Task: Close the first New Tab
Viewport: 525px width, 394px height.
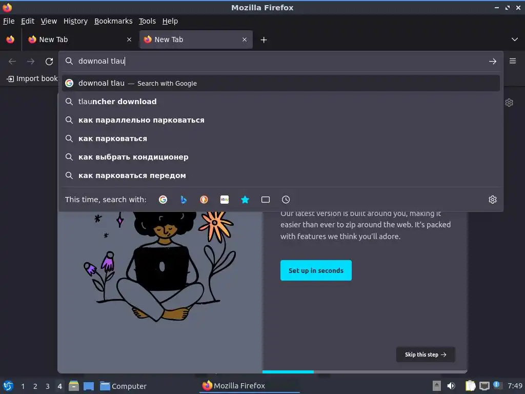Action: pos(129,40)
